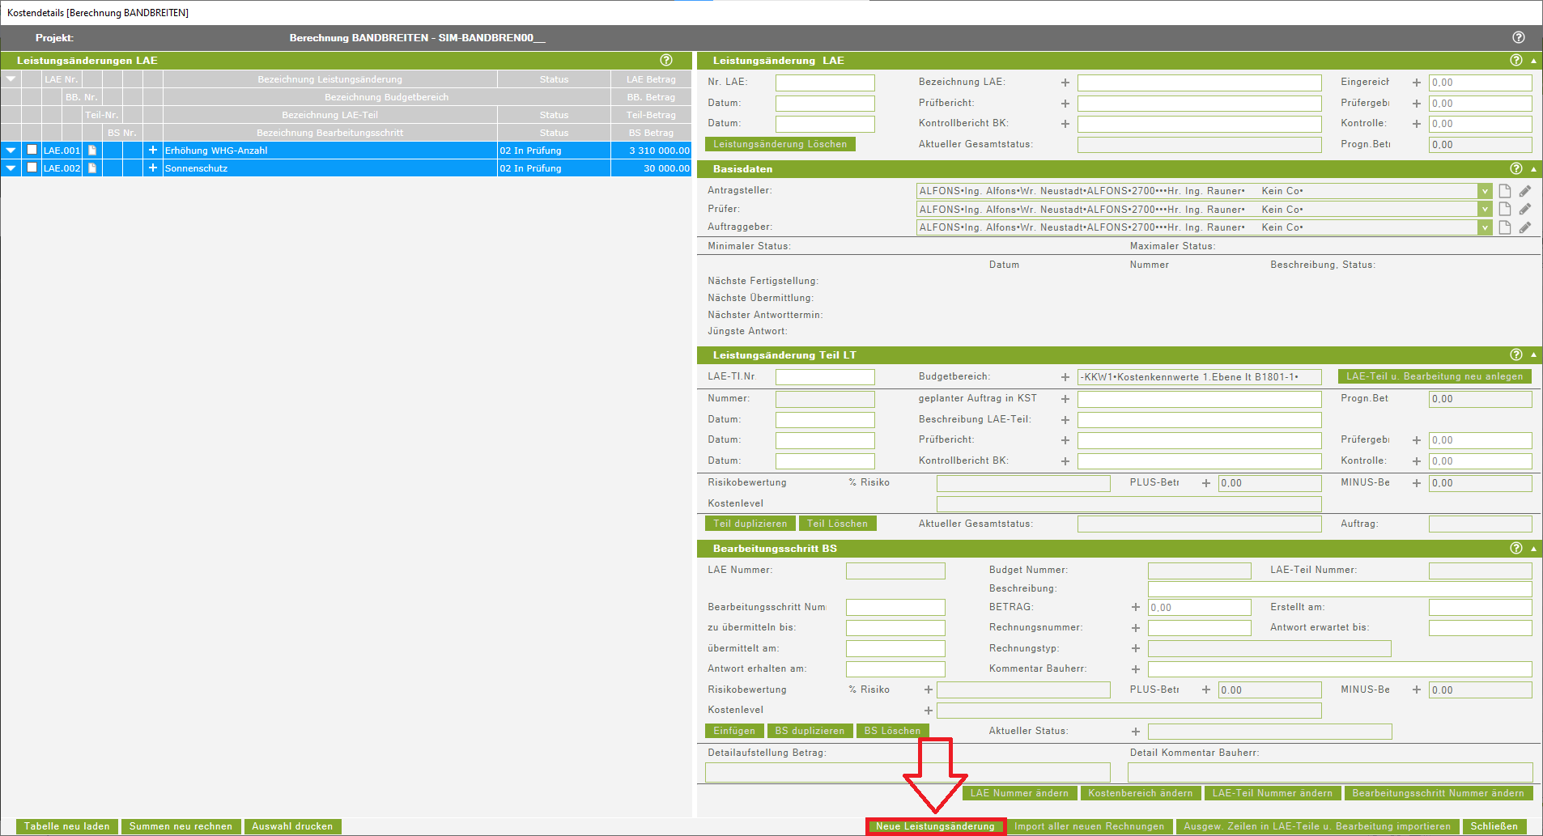This screenshot has height=836, width=1543.
Task: Open the document icon in row LAE.001
Action: [x=92, y=151]
